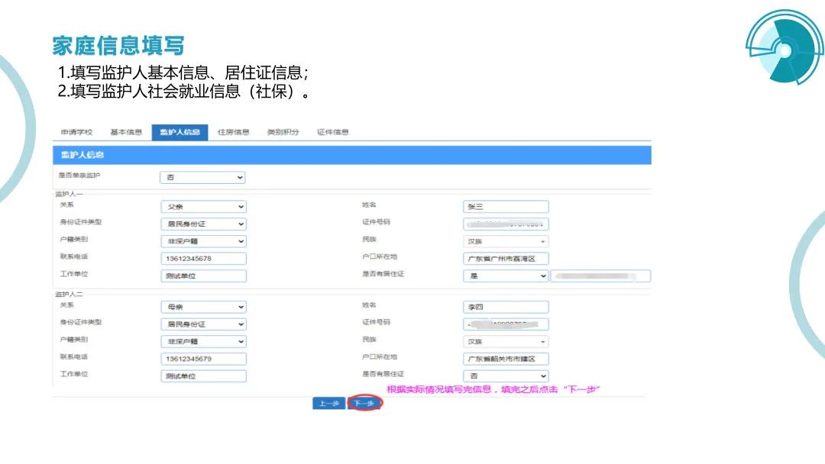This screenshot has height=464, width=825.
Task: Click the 户口所在地 field with 广东省广州市
Action: point(506,259)
